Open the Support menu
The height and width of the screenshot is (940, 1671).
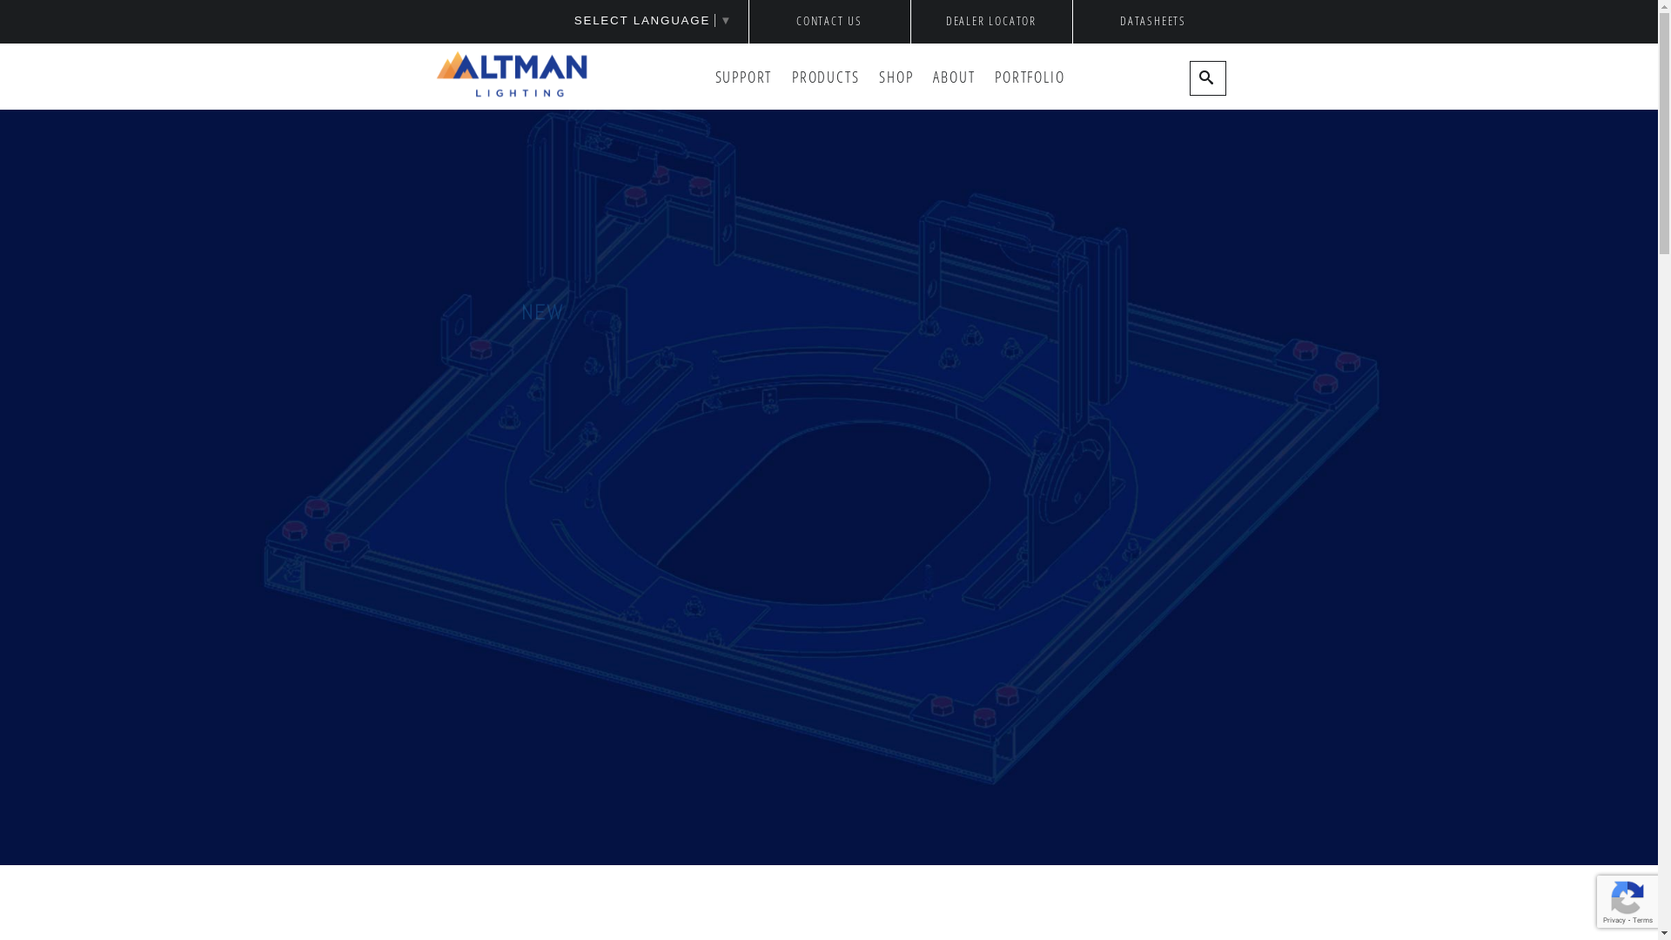click(743, 77)
